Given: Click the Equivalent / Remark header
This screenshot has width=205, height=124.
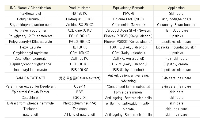Looking at the screenshot, I should click(128, 8).
